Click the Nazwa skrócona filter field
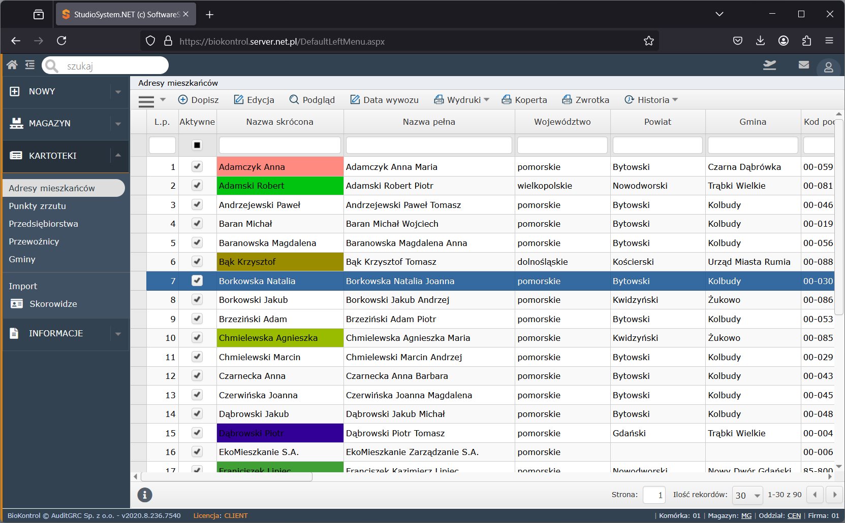Screen dimensions: 845x523 279,145
